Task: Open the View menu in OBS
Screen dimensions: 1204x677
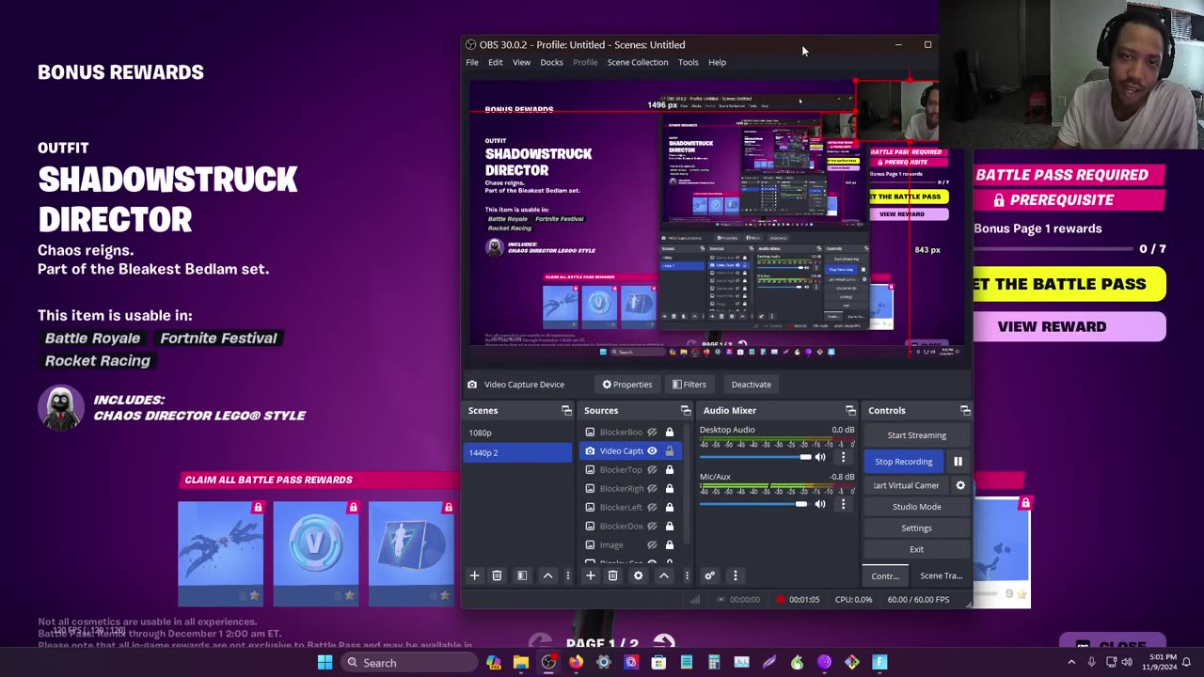Action: click(521, 62)
